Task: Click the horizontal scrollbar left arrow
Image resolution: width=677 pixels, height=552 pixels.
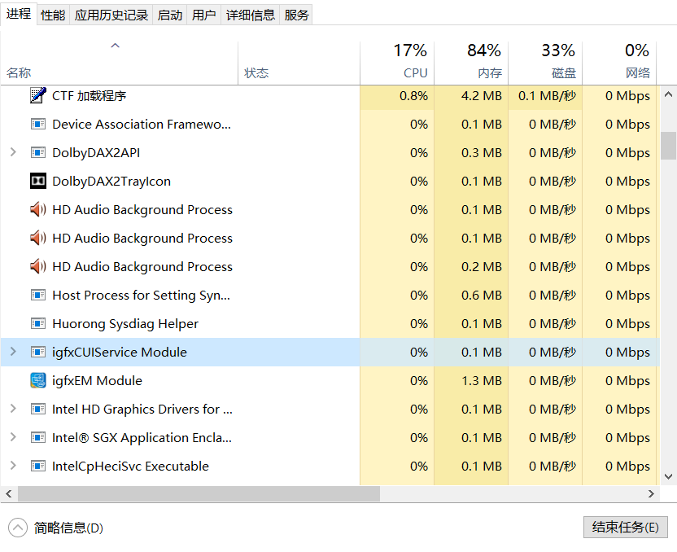Action: pyautogui.click(x=9, y=493)
